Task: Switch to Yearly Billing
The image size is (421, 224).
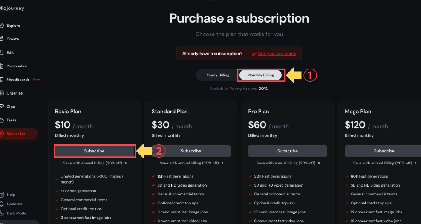Action: 218,75
